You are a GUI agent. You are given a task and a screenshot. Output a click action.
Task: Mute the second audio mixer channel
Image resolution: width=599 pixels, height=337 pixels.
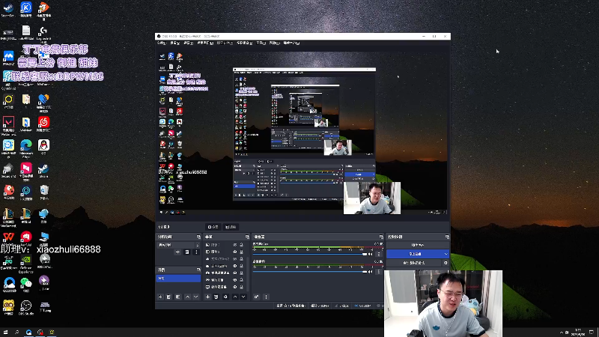pyautogui.click(x=370, y=272)
